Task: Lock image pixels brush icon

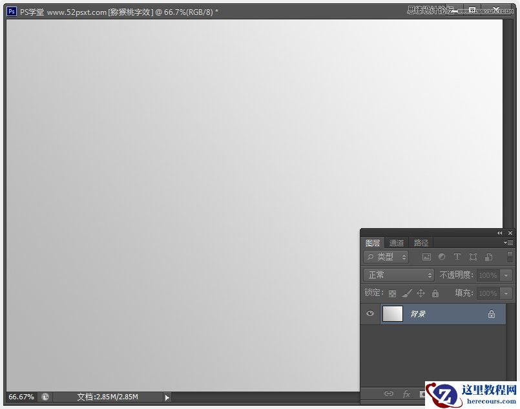Action: tap(406, 293)
